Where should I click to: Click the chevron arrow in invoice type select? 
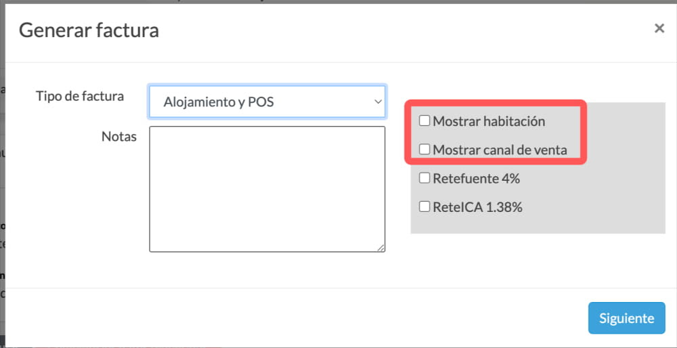(378, 102)
